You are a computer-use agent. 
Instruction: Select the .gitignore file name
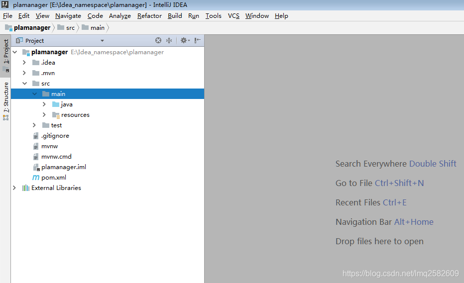click(x=55, y=136)
